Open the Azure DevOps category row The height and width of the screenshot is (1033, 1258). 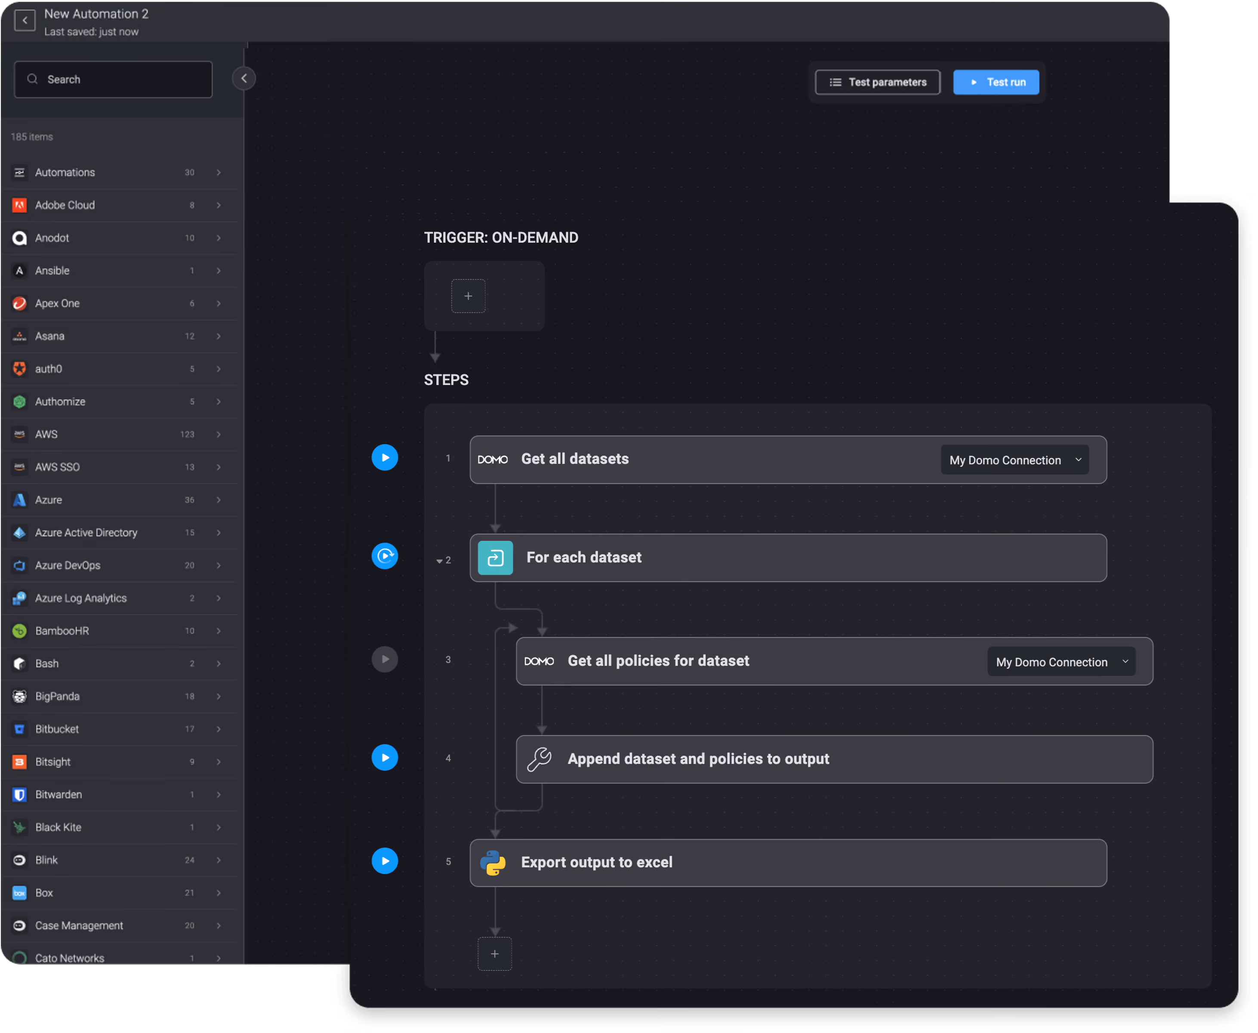[119, 565]
